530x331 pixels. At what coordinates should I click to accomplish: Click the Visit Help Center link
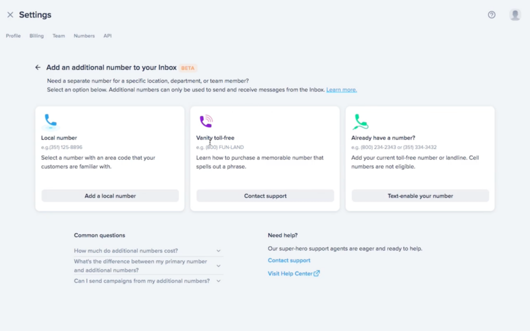pyautogui.click(x=290, y=273)
